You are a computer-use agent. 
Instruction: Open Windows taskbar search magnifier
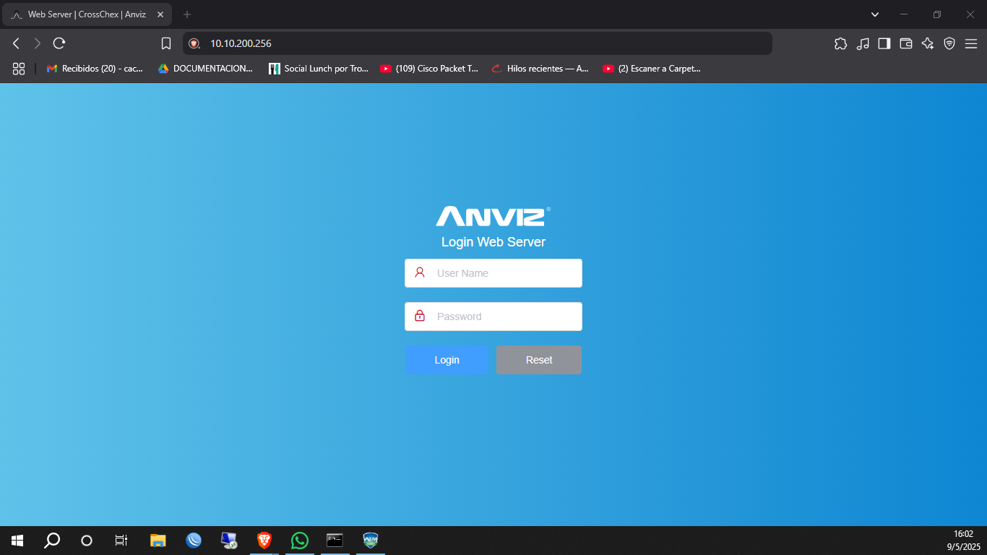coord(52,541)
